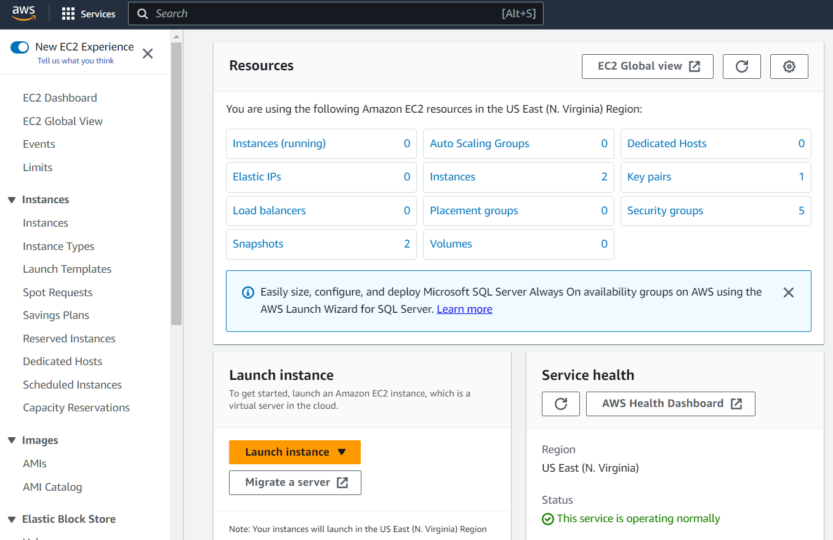
Task: Focus the AWS search box
Action: coord(326,14)
